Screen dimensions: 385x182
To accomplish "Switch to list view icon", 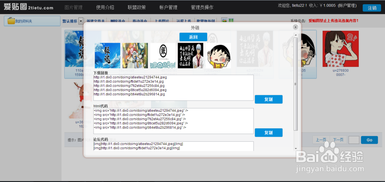I will click(231, 21).
